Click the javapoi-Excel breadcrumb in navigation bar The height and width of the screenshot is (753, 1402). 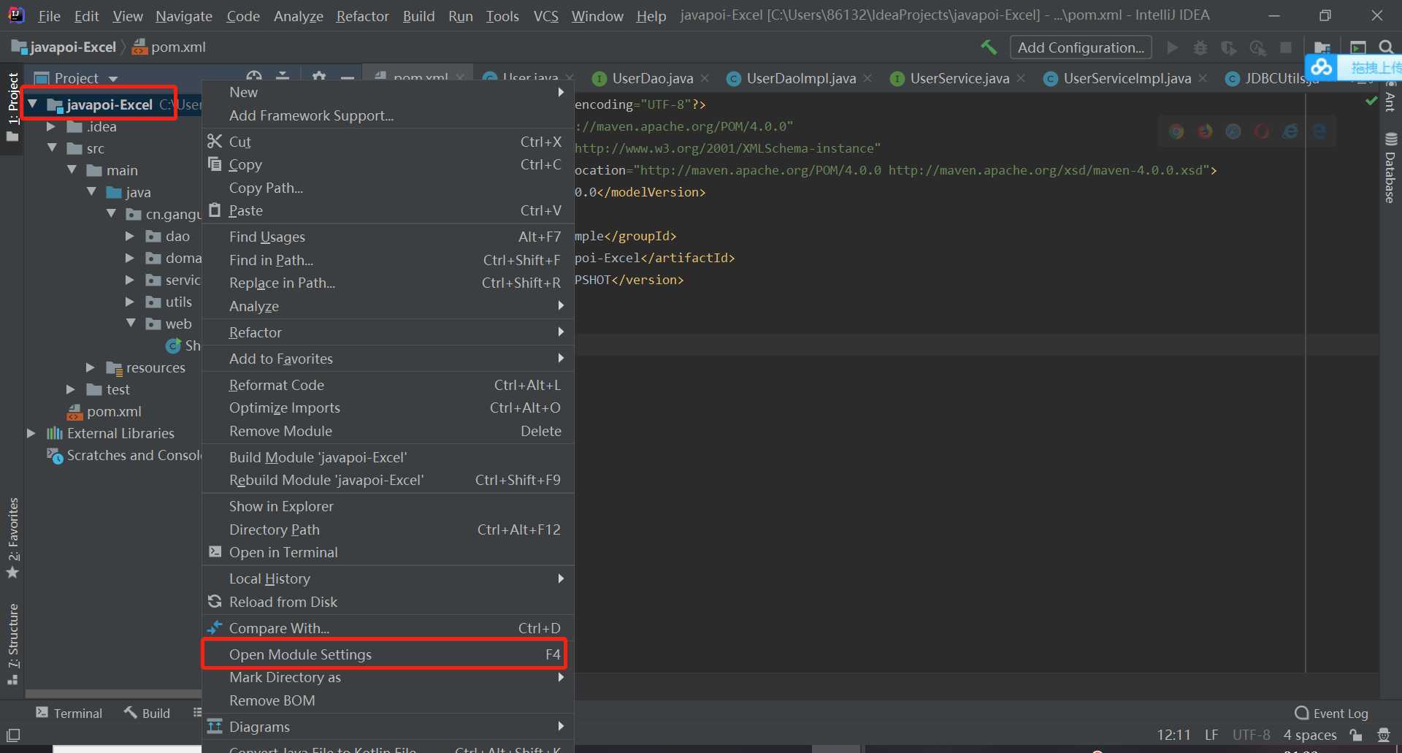coord(64,47)
